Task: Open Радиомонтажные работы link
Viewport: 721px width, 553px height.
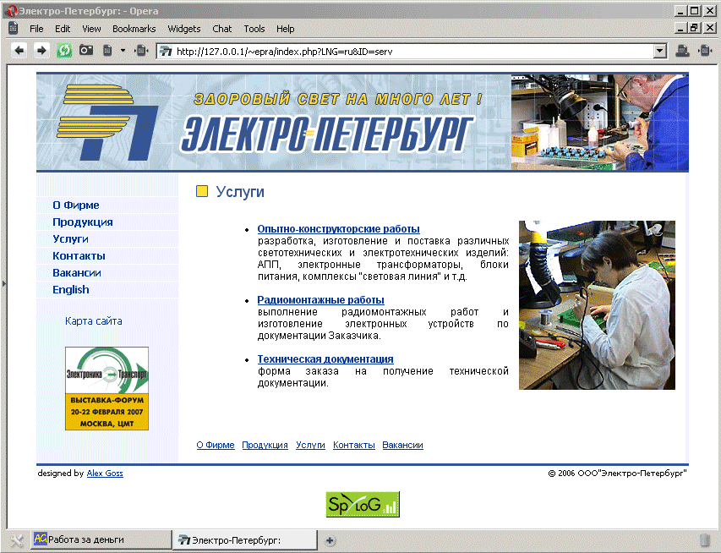Action: [x=320, y=300]
